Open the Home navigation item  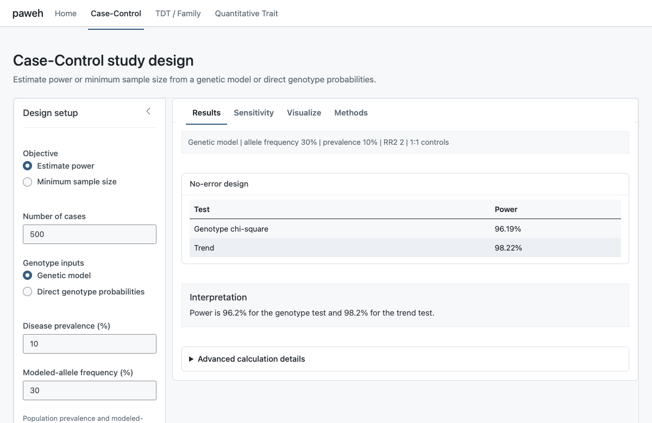pos(66,14)
